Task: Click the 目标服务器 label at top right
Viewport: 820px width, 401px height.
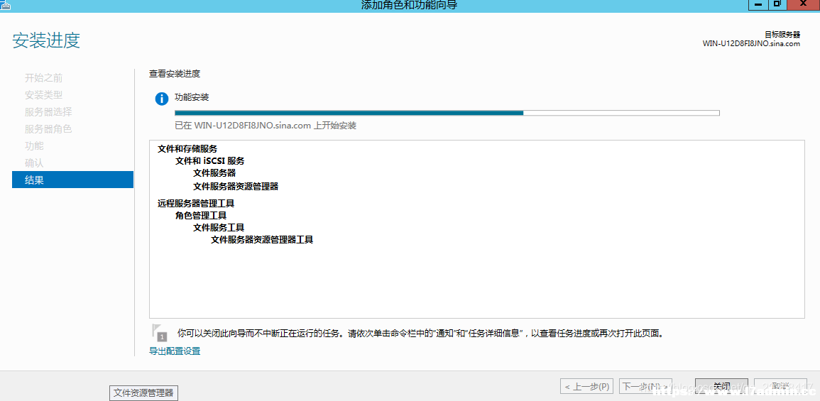Action: (782, 35)
